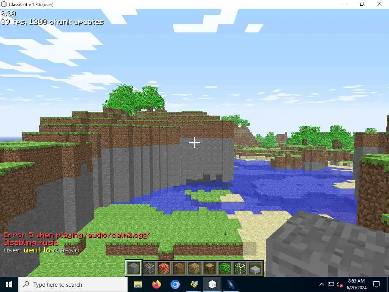Open File Explorer from the taskbar
This screenshot has width=389, height=292.
[138, 284]
